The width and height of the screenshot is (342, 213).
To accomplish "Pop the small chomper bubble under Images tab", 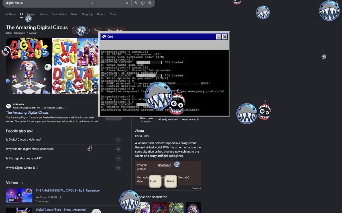I will [28, 19].
